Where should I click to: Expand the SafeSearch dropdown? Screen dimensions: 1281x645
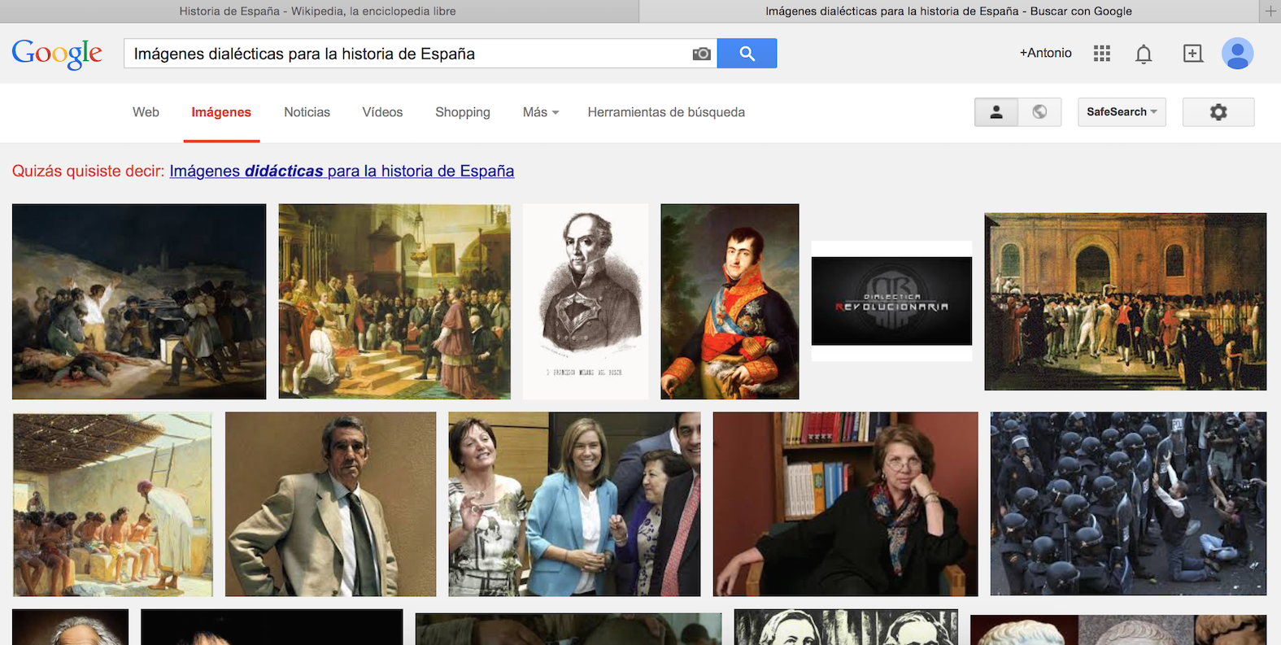[x=1121, y=112]
